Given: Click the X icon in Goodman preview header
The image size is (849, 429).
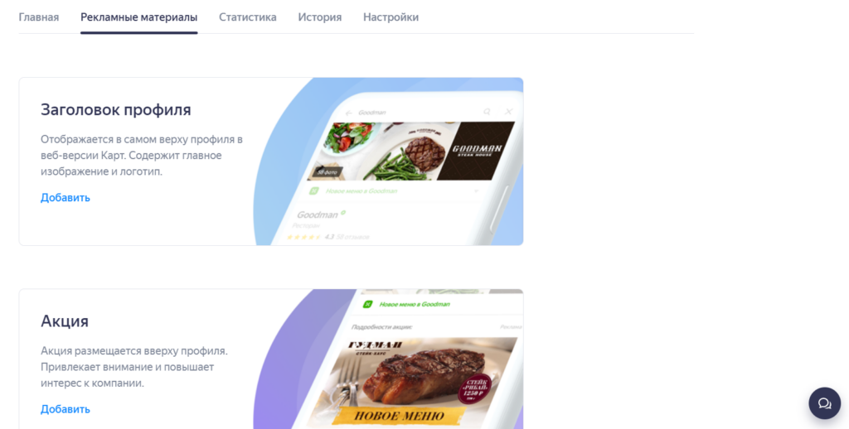Looking at the screenshot, I should [x=508, y=112].
